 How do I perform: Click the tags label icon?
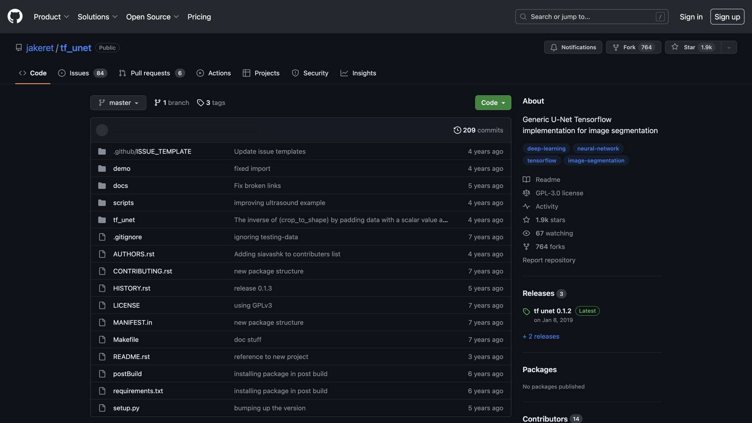pos(200,103)
